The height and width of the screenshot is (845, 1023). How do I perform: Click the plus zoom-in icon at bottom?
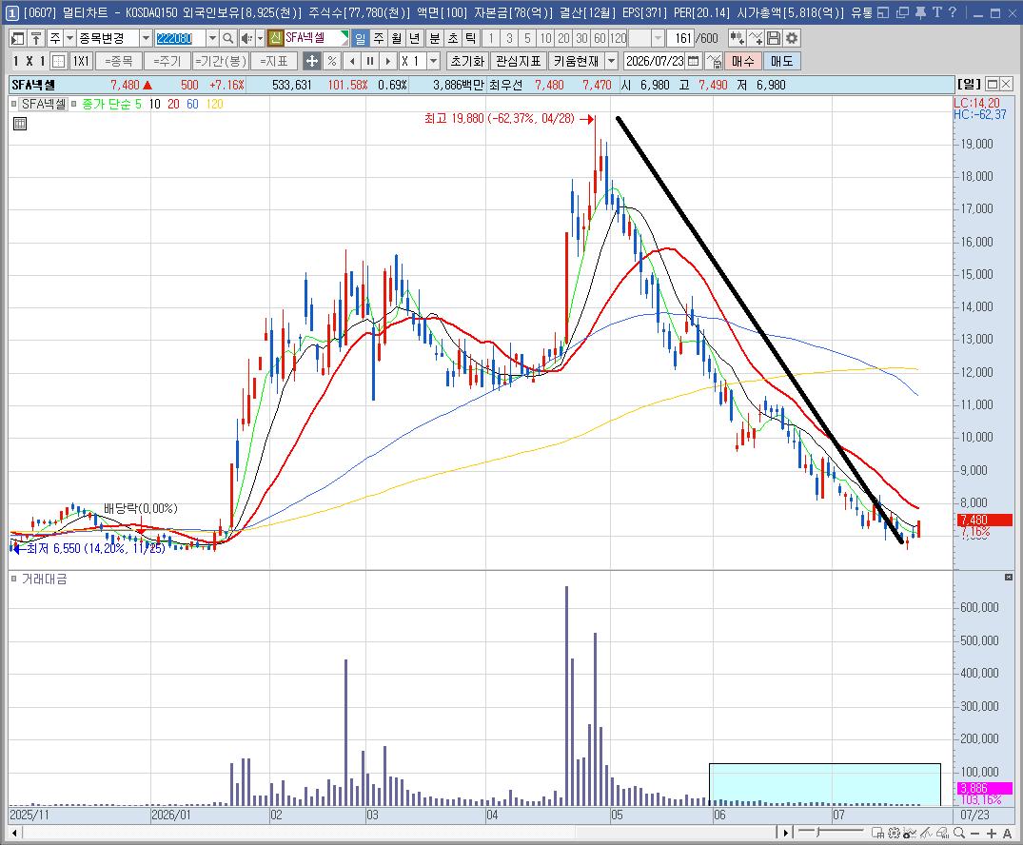(992, 834)
